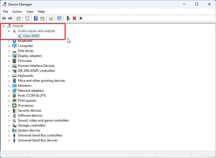Click the Firmware chip icon

tap(14, 61)
